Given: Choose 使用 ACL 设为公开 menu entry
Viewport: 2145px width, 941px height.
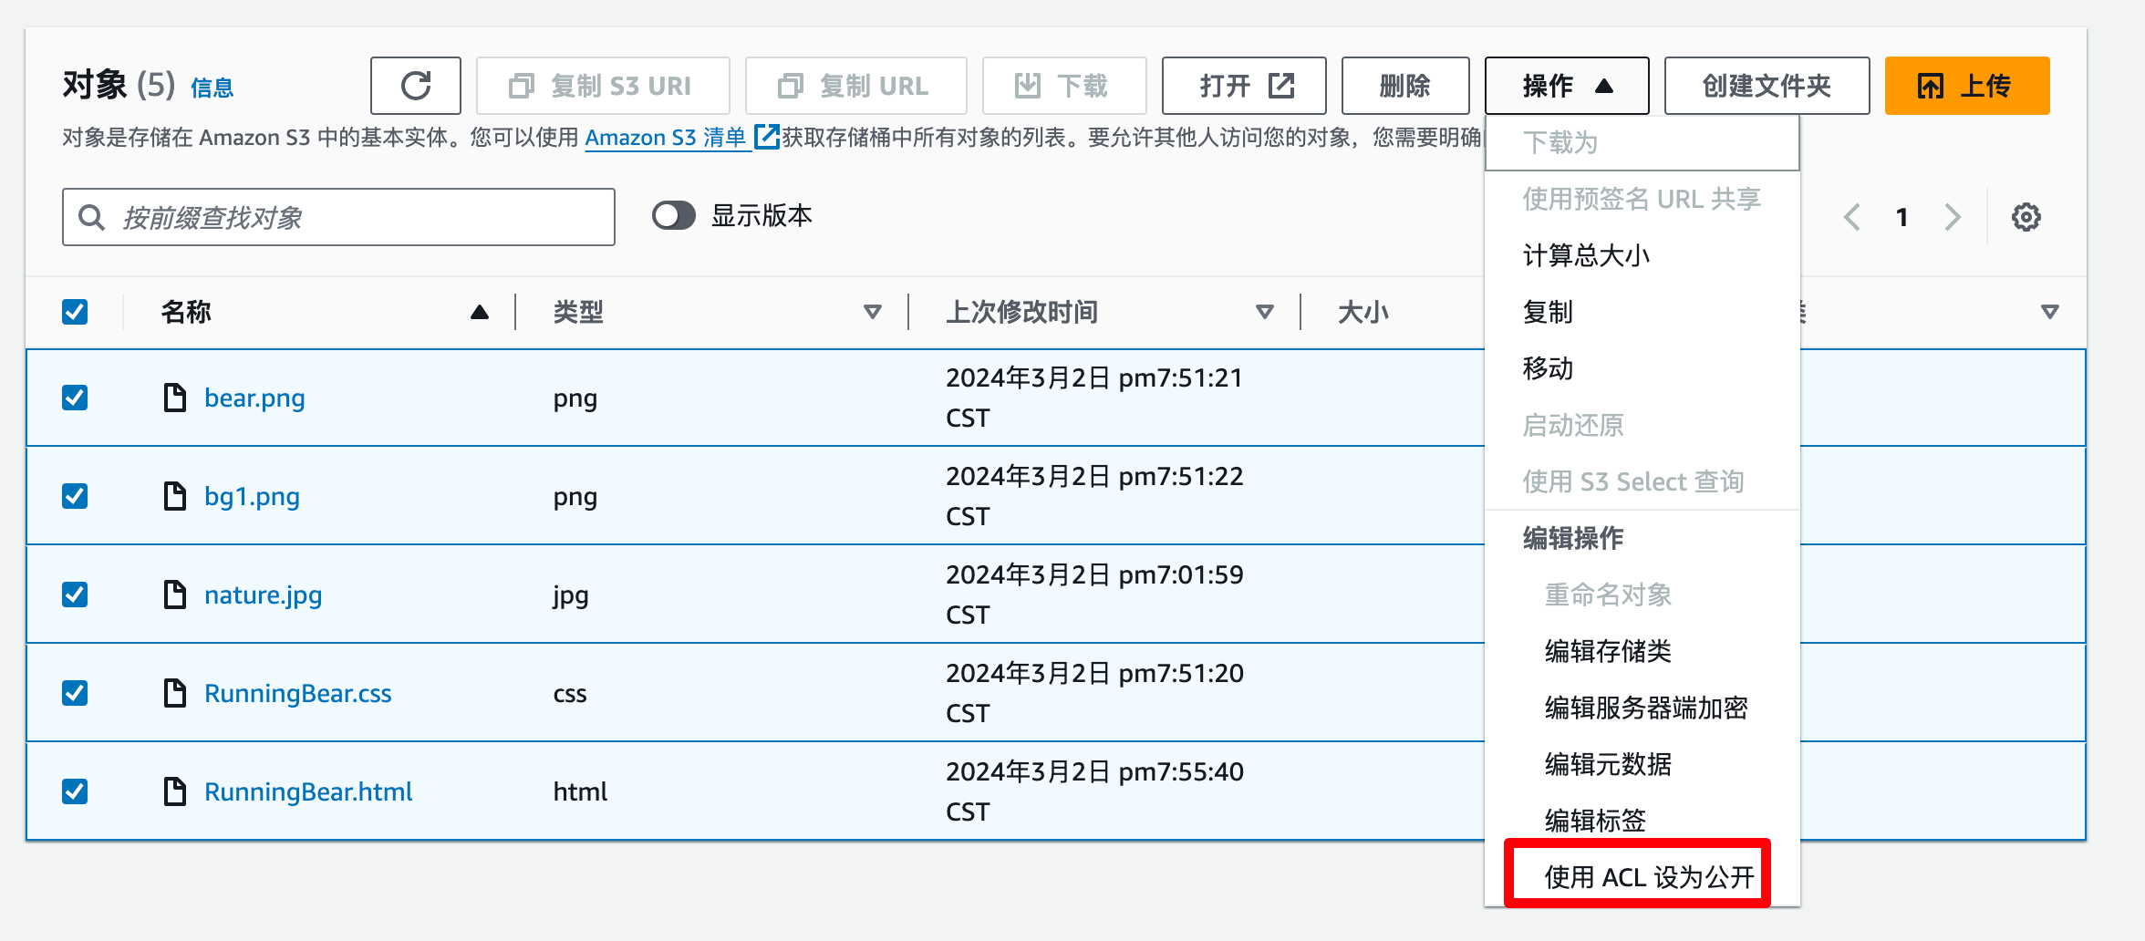Looking at the screenshot, I should [x=1642, y=877].
